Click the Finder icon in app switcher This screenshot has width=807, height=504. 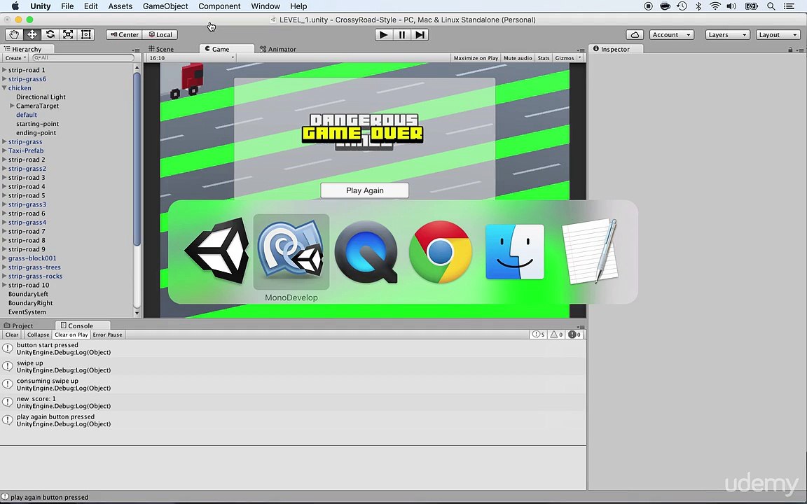click(x=515, y=251)
